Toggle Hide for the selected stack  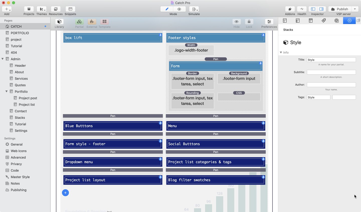pyautogui.click(x=236, y=22)
